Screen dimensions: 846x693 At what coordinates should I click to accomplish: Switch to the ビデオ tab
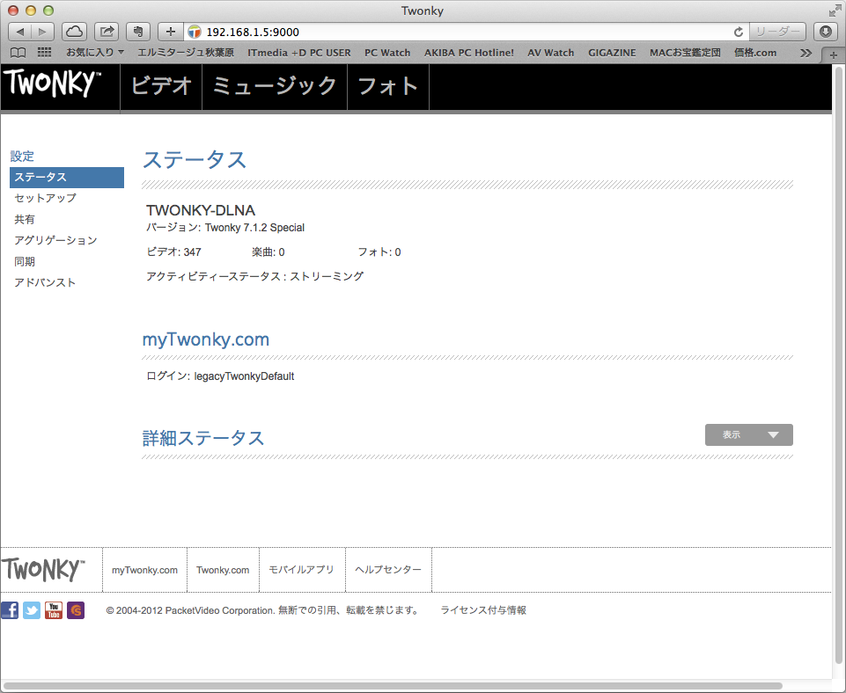(x=161, y=87)
